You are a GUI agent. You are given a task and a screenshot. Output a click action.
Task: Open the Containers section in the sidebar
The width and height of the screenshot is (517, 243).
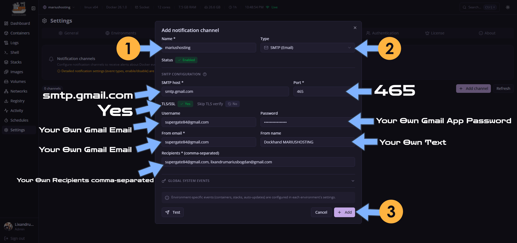click(20, 33)
